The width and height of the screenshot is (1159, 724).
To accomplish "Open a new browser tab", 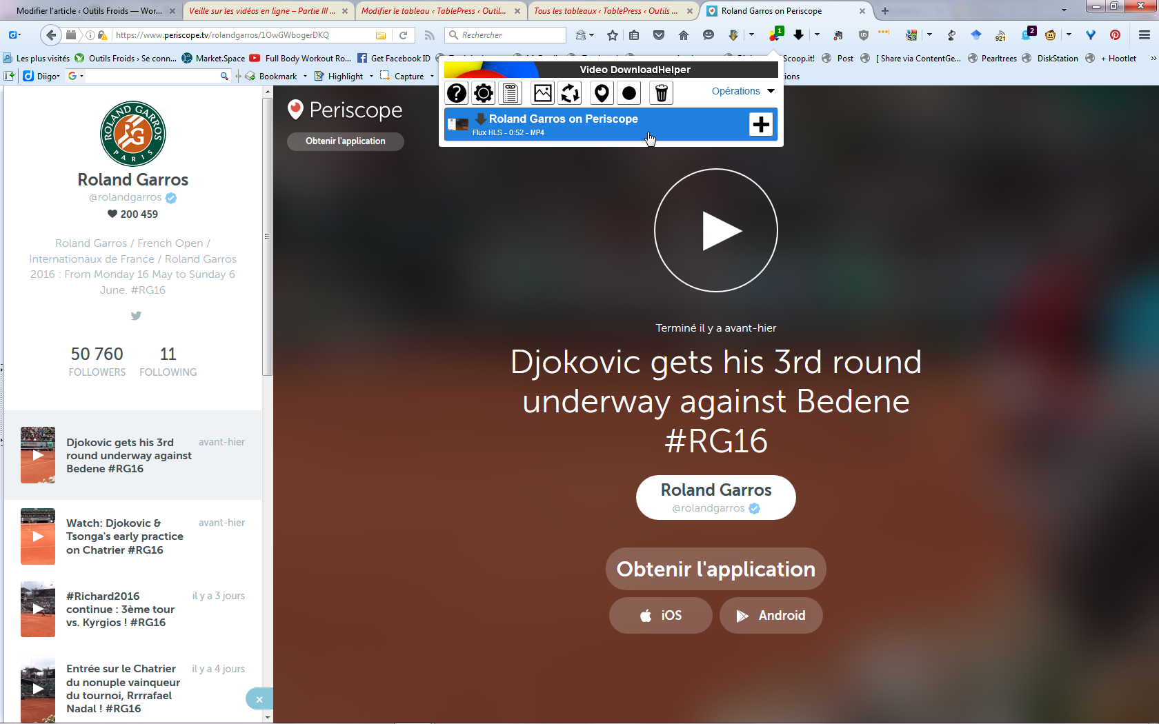I will tap(885, 11).
